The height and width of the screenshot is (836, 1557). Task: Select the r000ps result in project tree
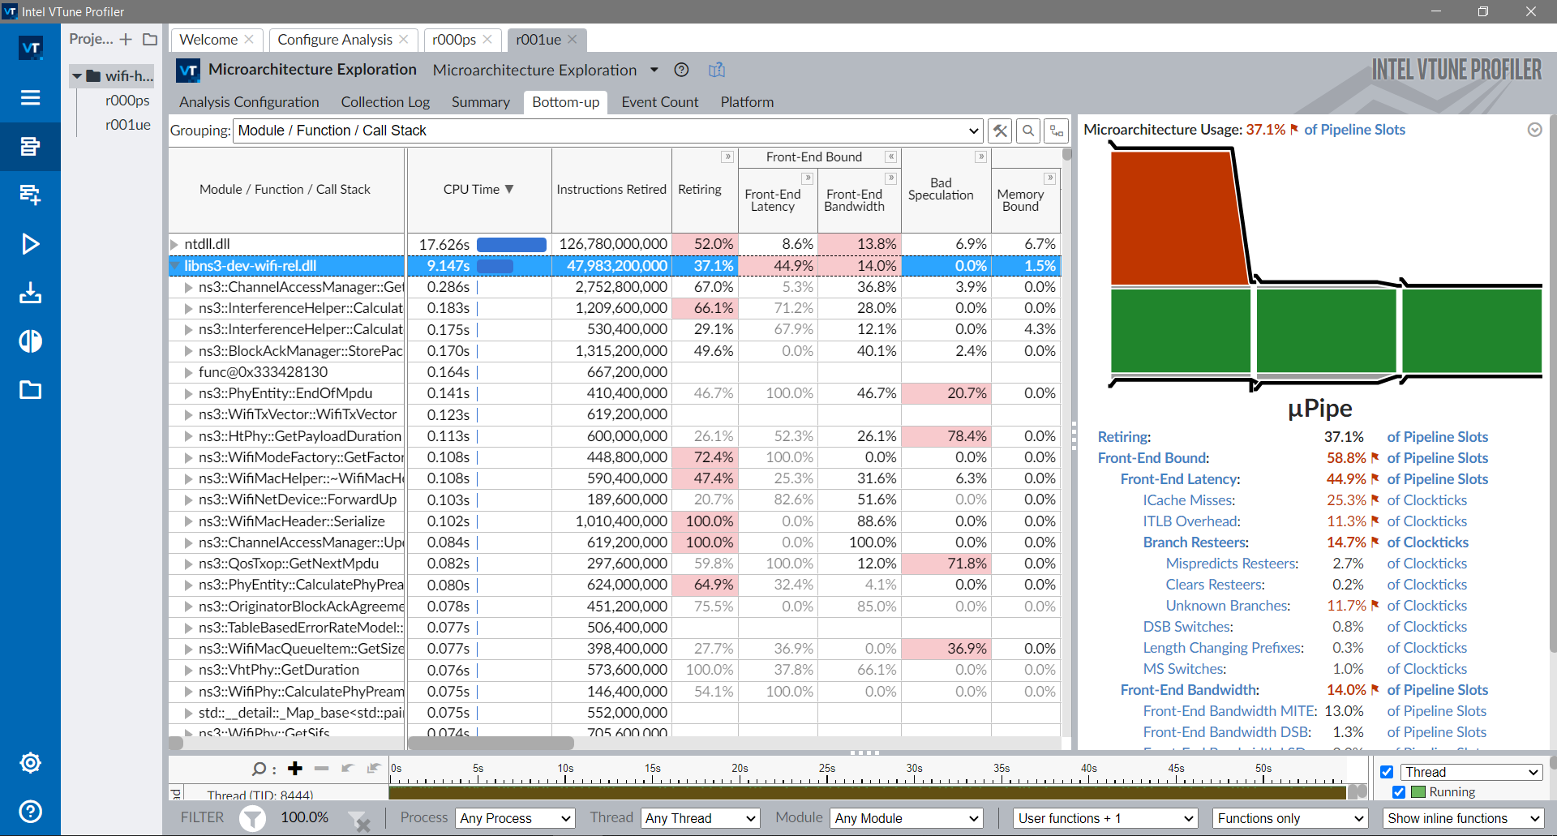point(127,101)
